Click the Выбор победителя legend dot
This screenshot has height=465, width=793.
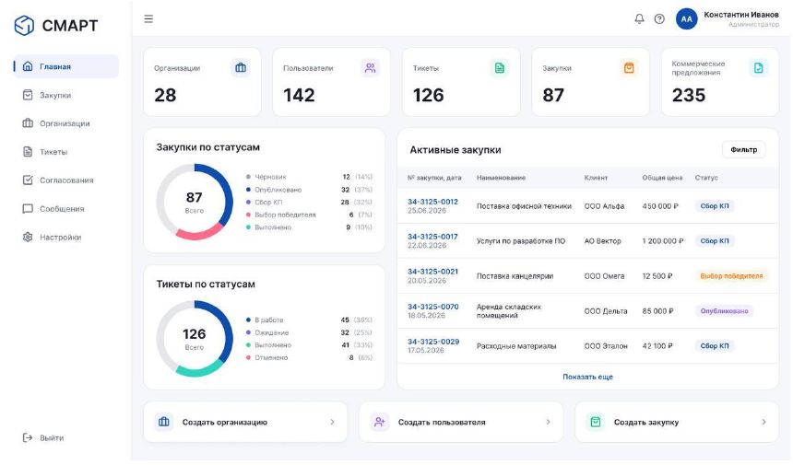pos(249,215)
